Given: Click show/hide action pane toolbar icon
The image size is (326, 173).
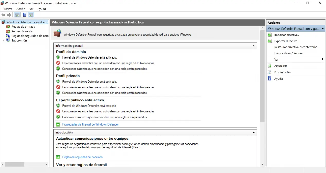Looking at the screenshot, I should (31, 15).
